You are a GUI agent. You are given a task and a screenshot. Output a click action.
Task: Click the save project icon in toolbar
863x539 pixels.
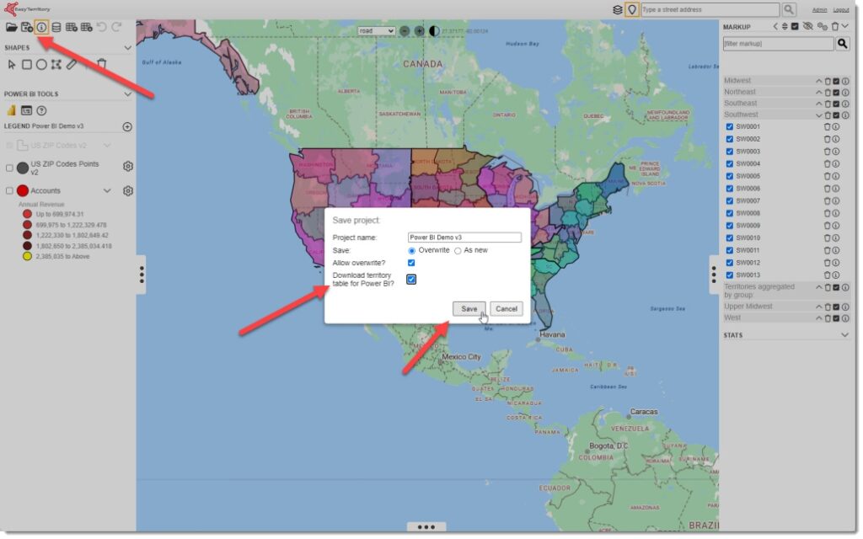pos(27,28)
